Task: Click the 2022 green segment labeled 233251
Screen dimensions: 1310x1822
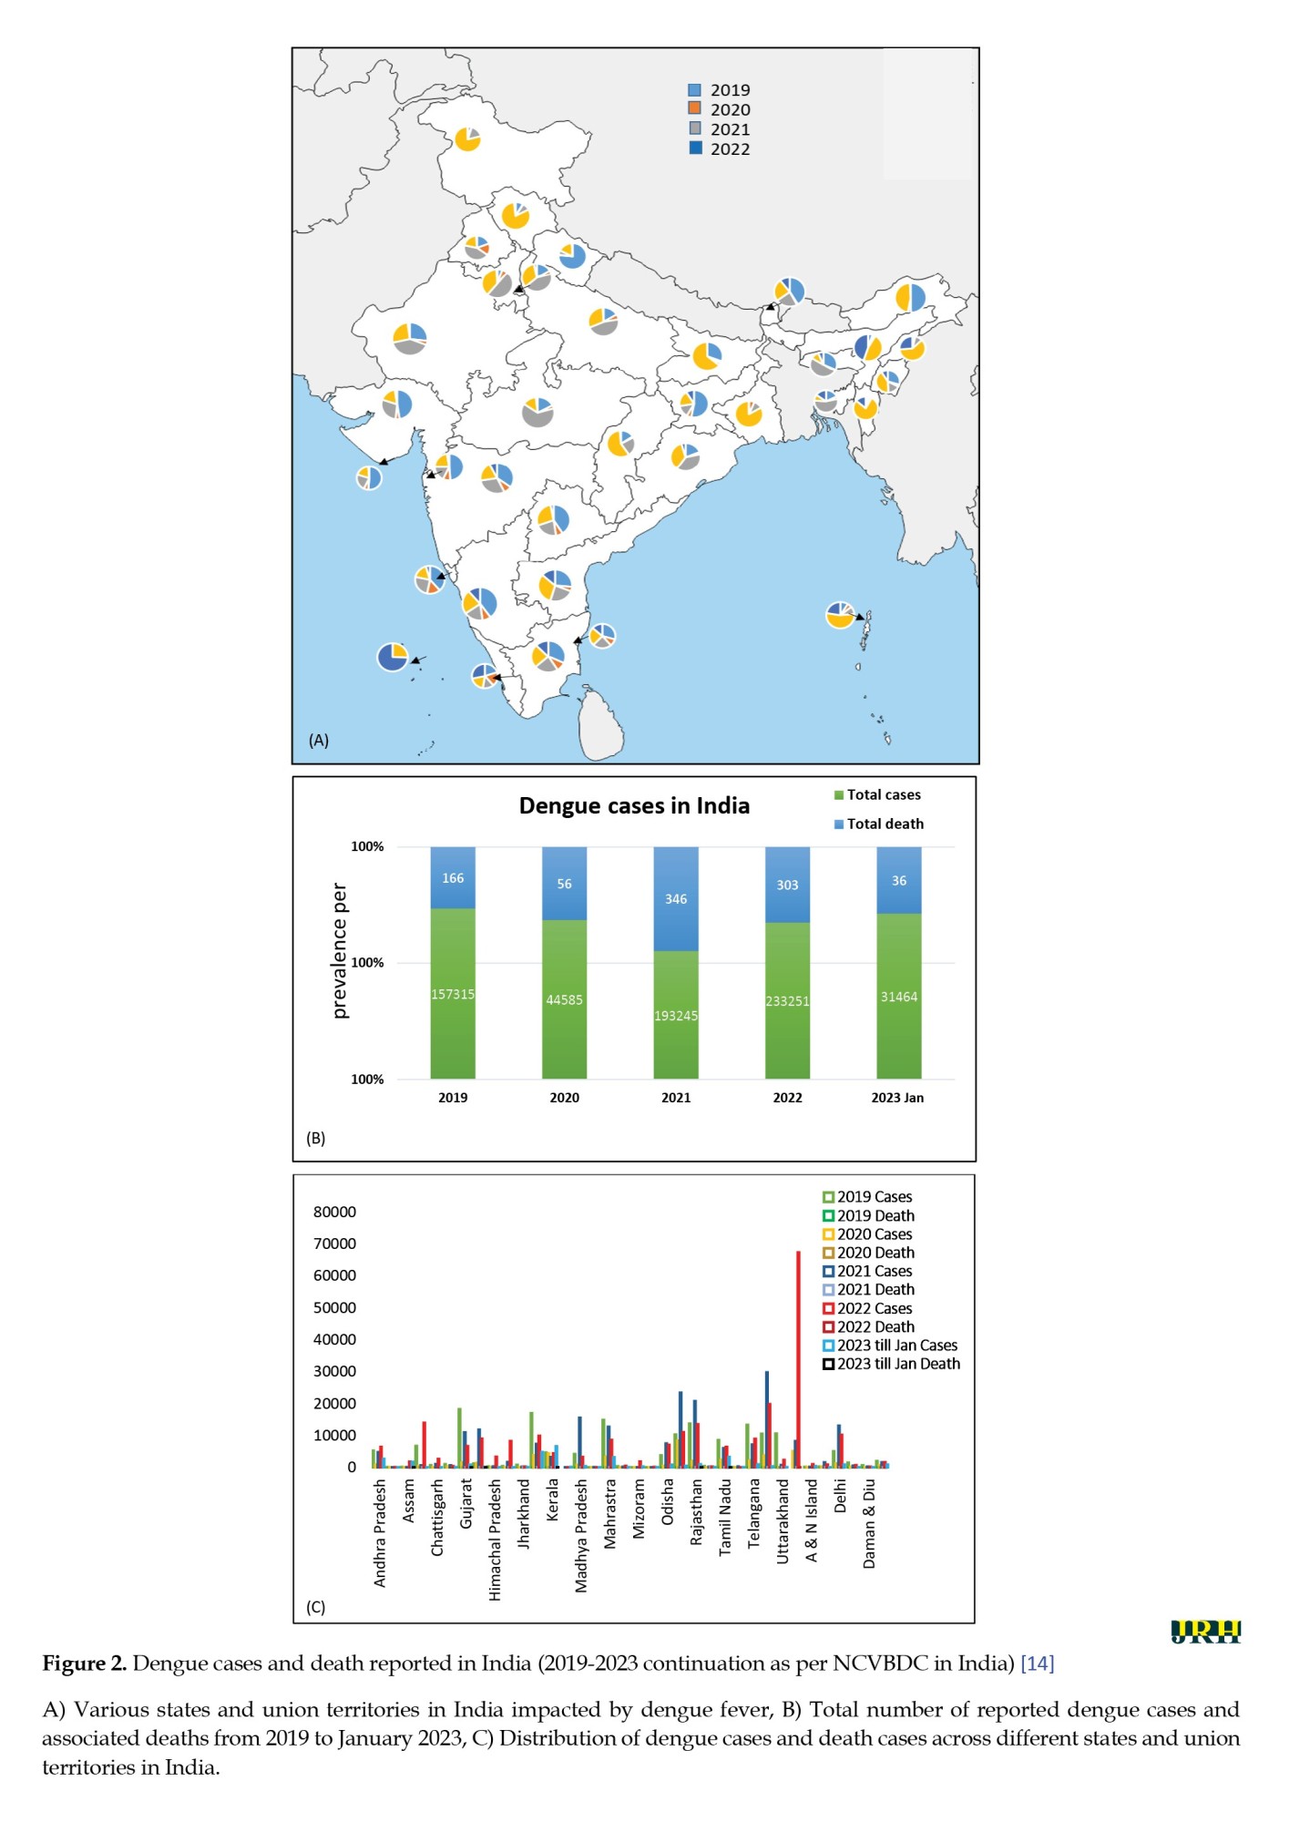Action: coord(787,1000)
